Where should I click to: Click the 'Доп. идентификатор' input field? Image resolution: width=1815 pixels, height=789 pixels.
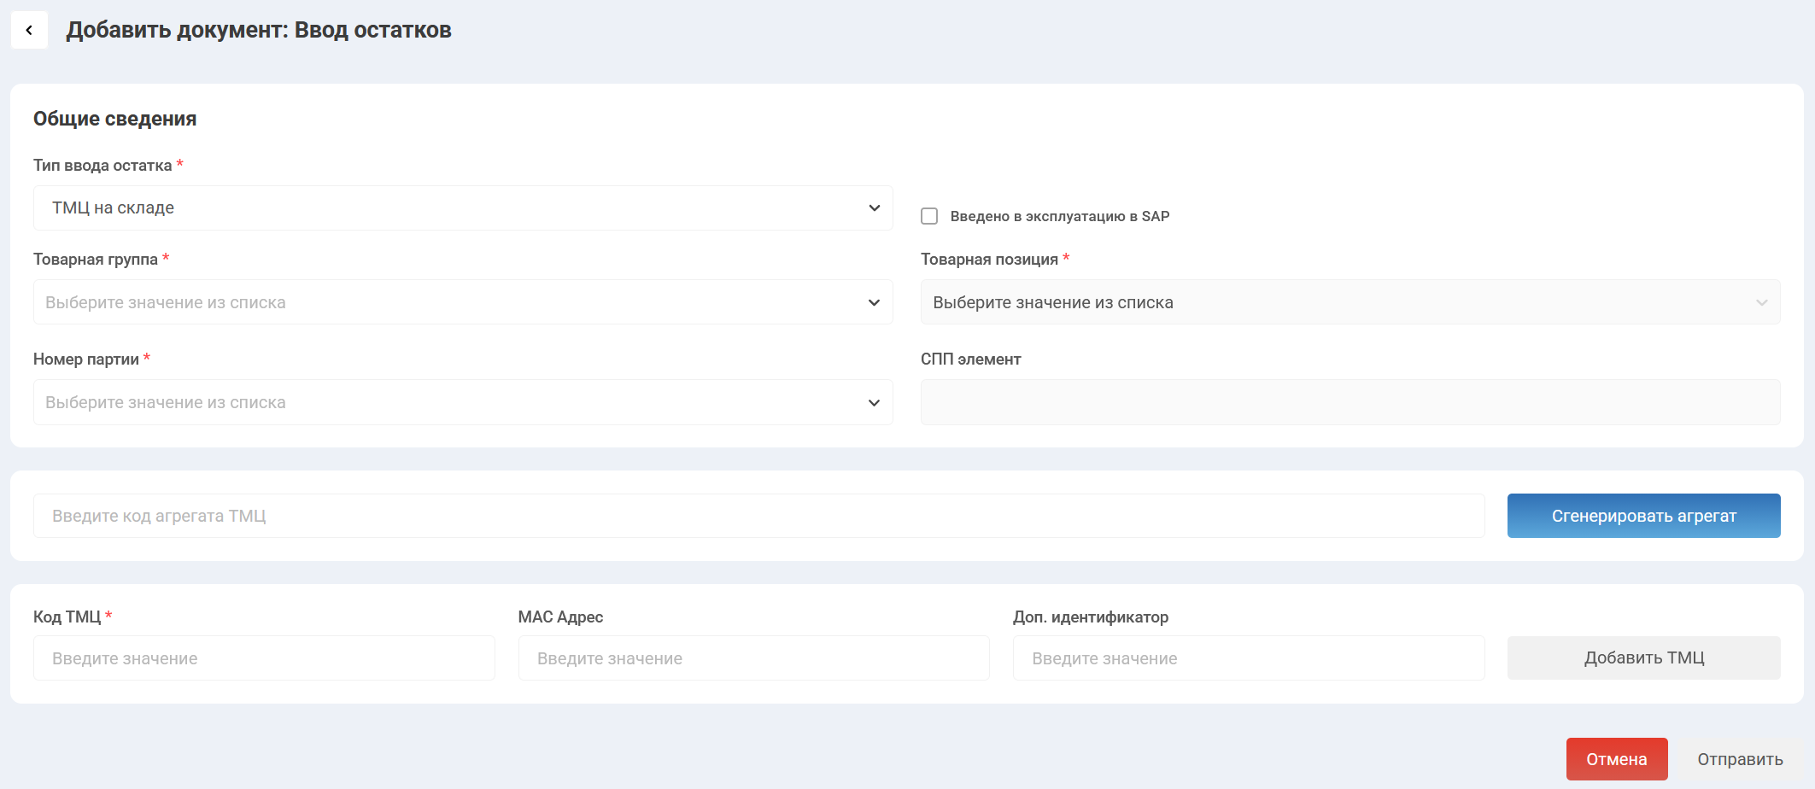[x=1248, y=658]
